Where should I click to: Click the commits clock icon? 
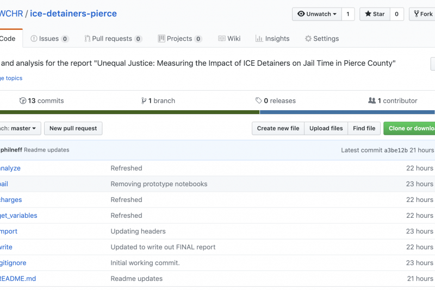point(23,101)
